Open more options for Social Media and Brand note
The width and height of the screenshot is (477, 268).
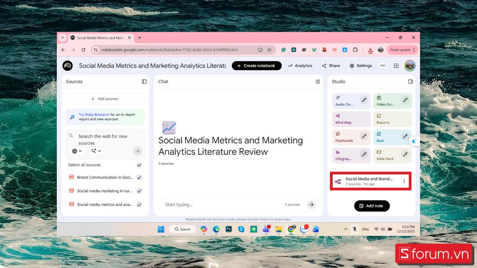point(404,181)
